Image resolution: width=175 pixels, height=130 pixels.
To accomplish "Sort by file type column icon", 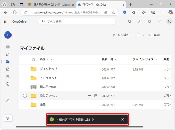I will pos(33,59).
